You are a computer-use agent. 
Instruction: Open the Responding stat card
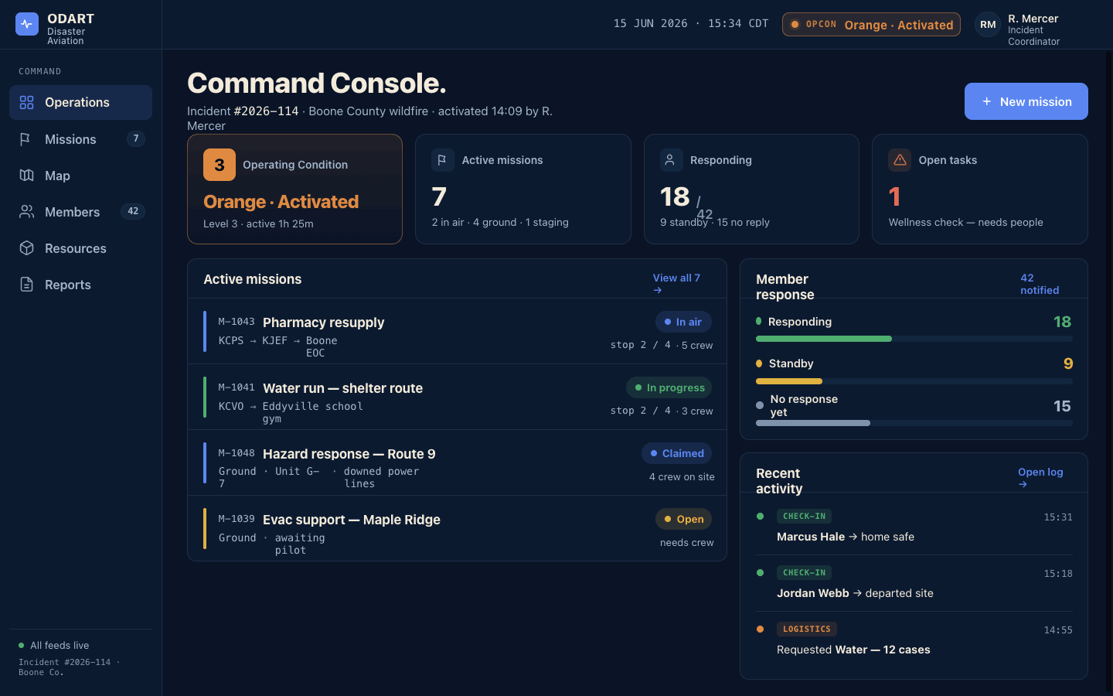click(x=751, y=189)
